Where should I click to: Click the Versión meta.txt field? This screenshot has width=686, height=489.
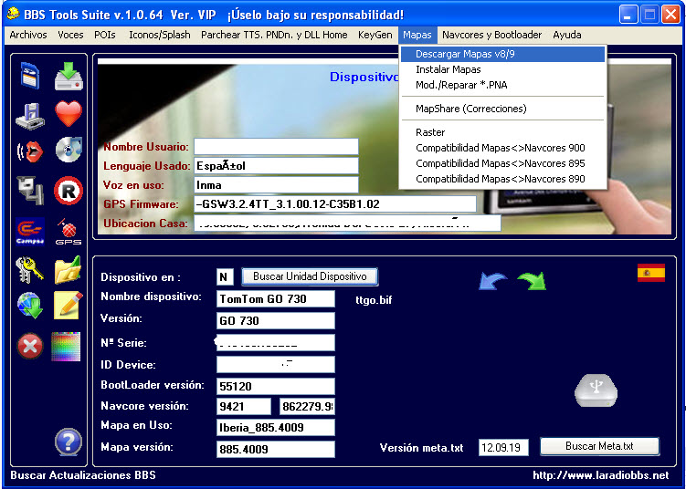(503, 447)
